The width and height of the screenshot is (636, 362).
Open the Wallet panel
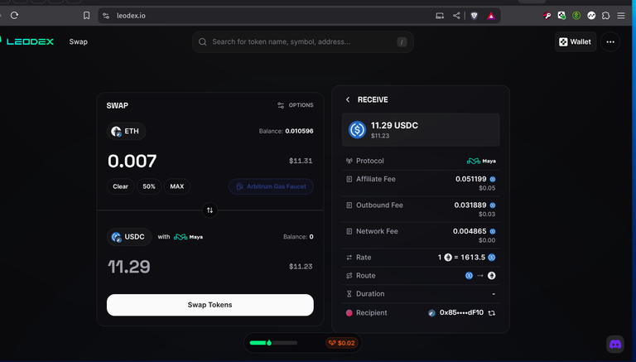coord(576,41)
